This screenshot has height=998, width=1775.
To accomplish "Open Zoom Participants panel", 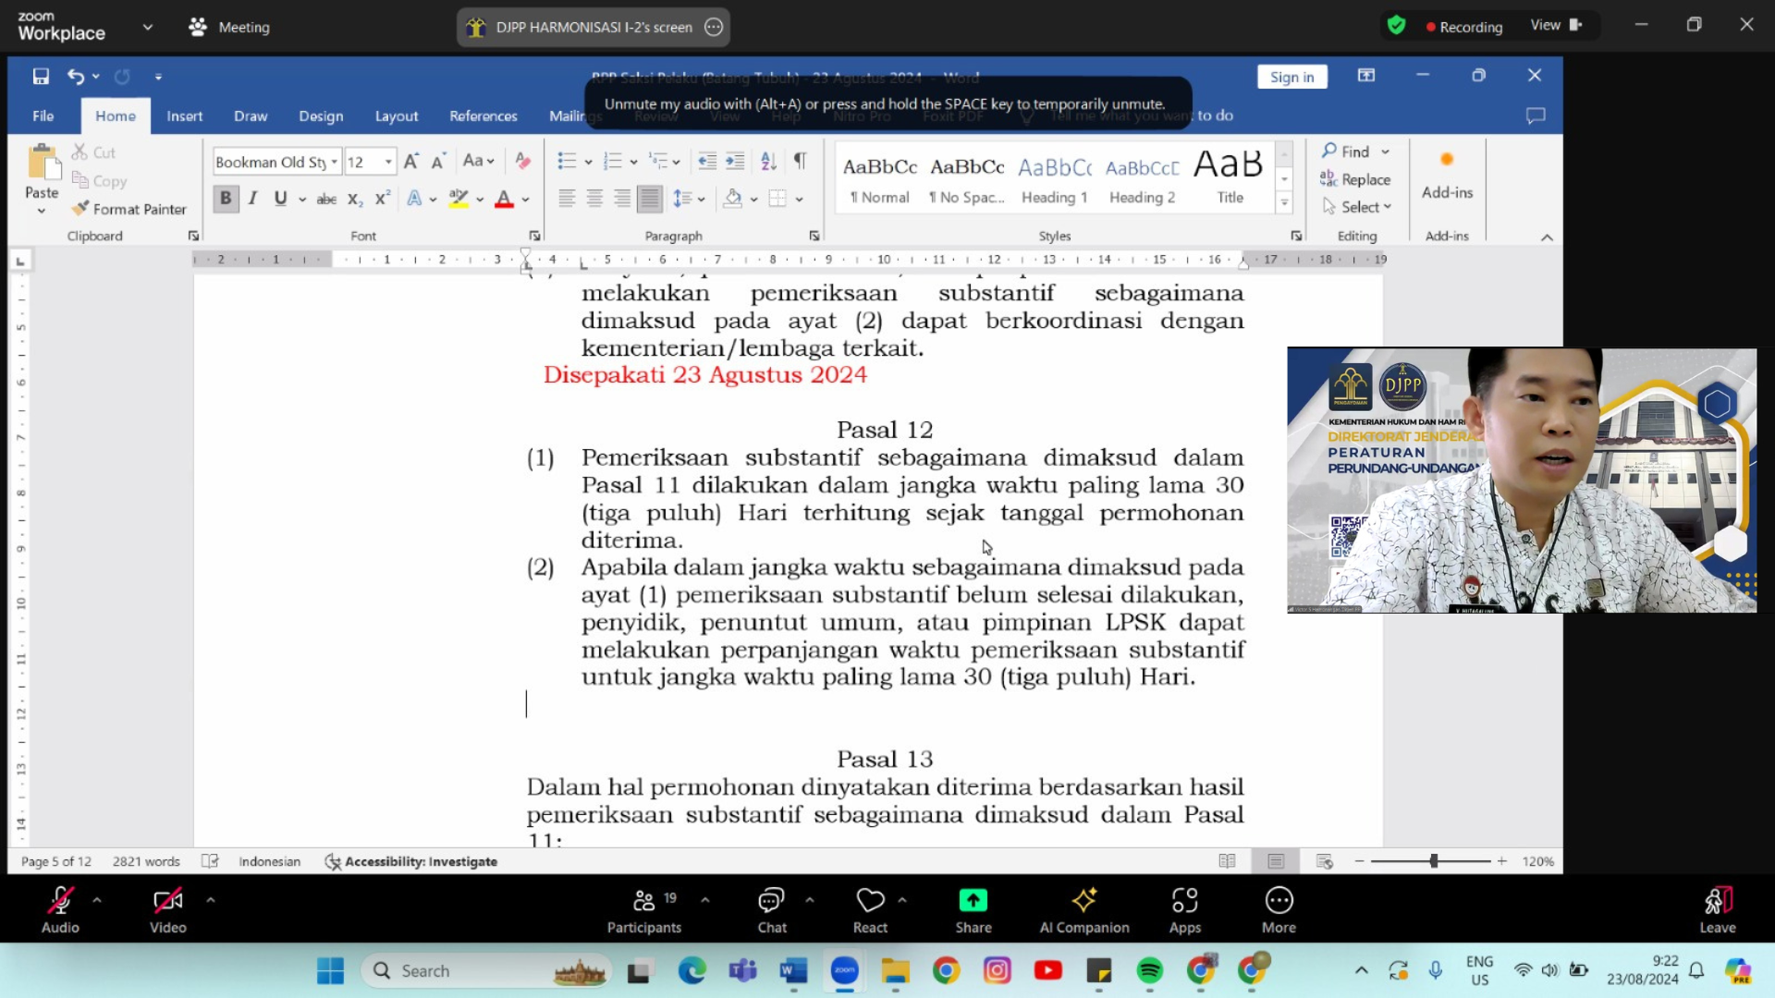I will pyautogui.click(x=644, y=911).
